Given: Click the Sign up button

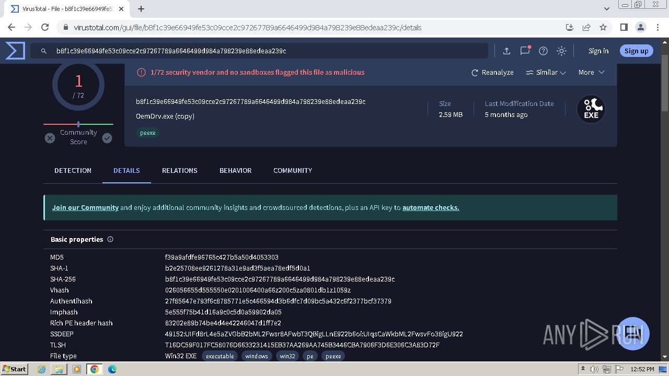Looking at the screenshot, I should (636, 51).
